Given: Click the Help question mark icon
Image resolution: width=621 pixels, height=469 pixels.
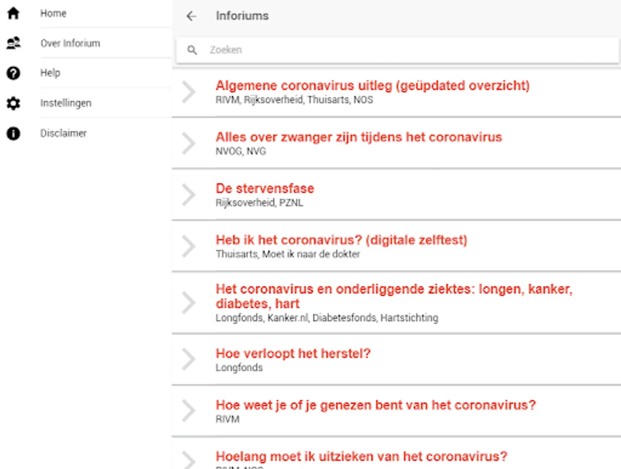Looking at the screenshot, I should pyautogui.click(x=13, y=73).
